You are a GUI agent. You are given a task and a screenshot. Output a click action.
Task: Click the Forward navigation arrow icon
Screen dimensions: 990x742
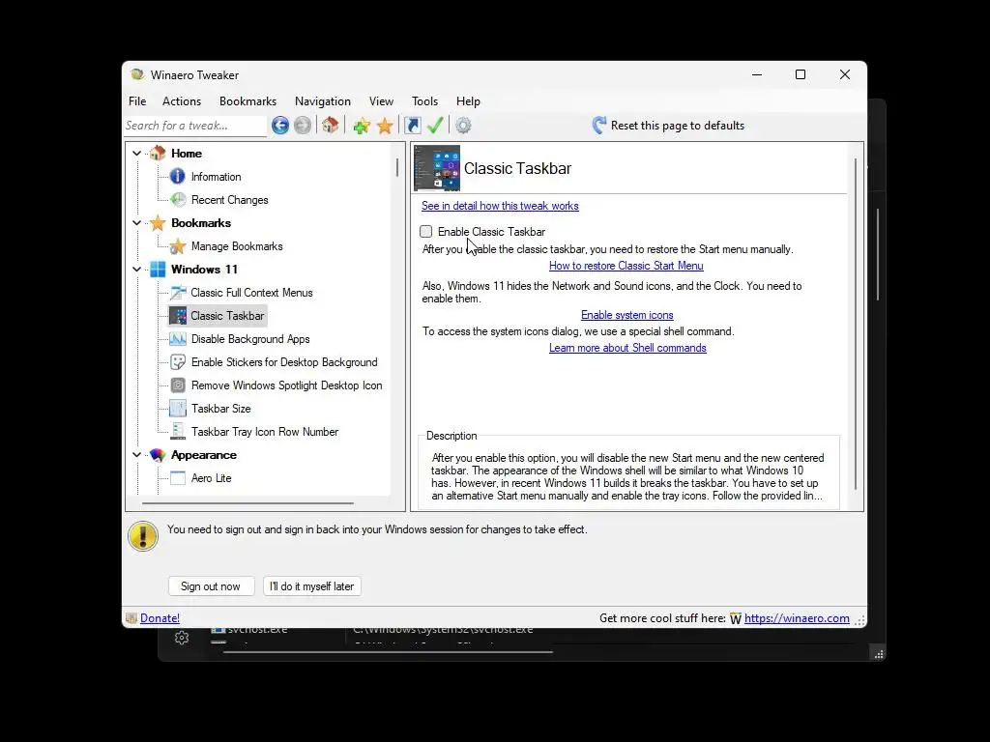tap(303, 126)
